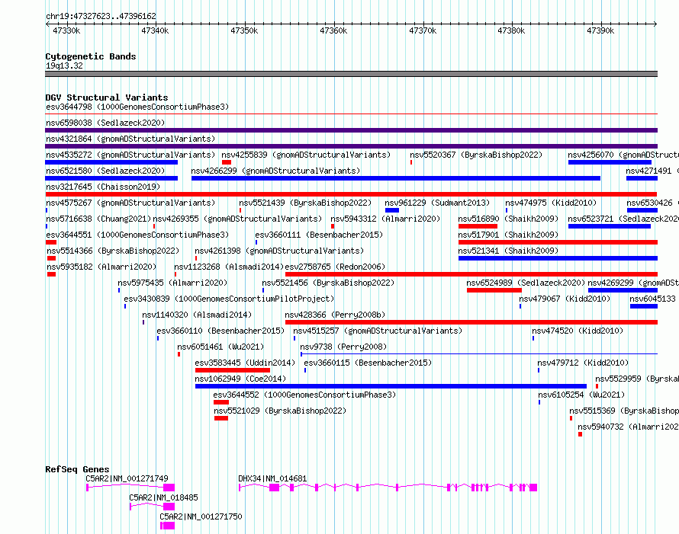This screenshot has height=534, width=679.
Task: Open the nsv474520 Kidd2010 label
Action: point(578,331)
